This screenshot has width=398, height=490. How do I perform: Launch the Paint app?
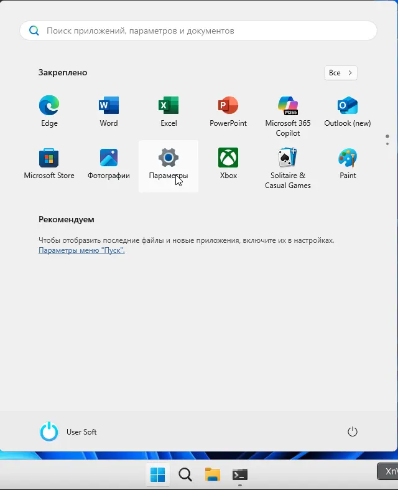pyautogui.click(x=348, y=164)
